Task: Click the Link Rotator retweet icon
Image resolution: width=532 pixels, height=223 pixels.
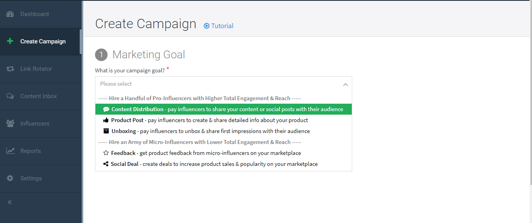Action: point(10,69)
